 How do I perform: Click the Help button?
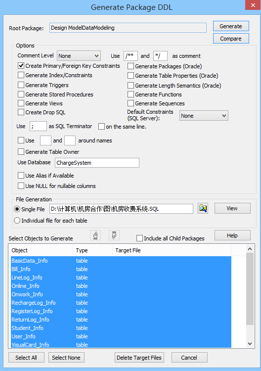coord(232,235)
